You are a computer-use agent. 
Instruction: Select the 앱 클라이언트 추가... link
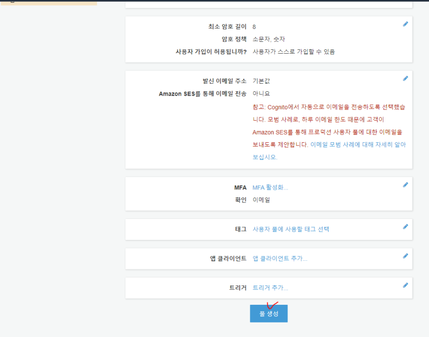(x=280, y=259)
